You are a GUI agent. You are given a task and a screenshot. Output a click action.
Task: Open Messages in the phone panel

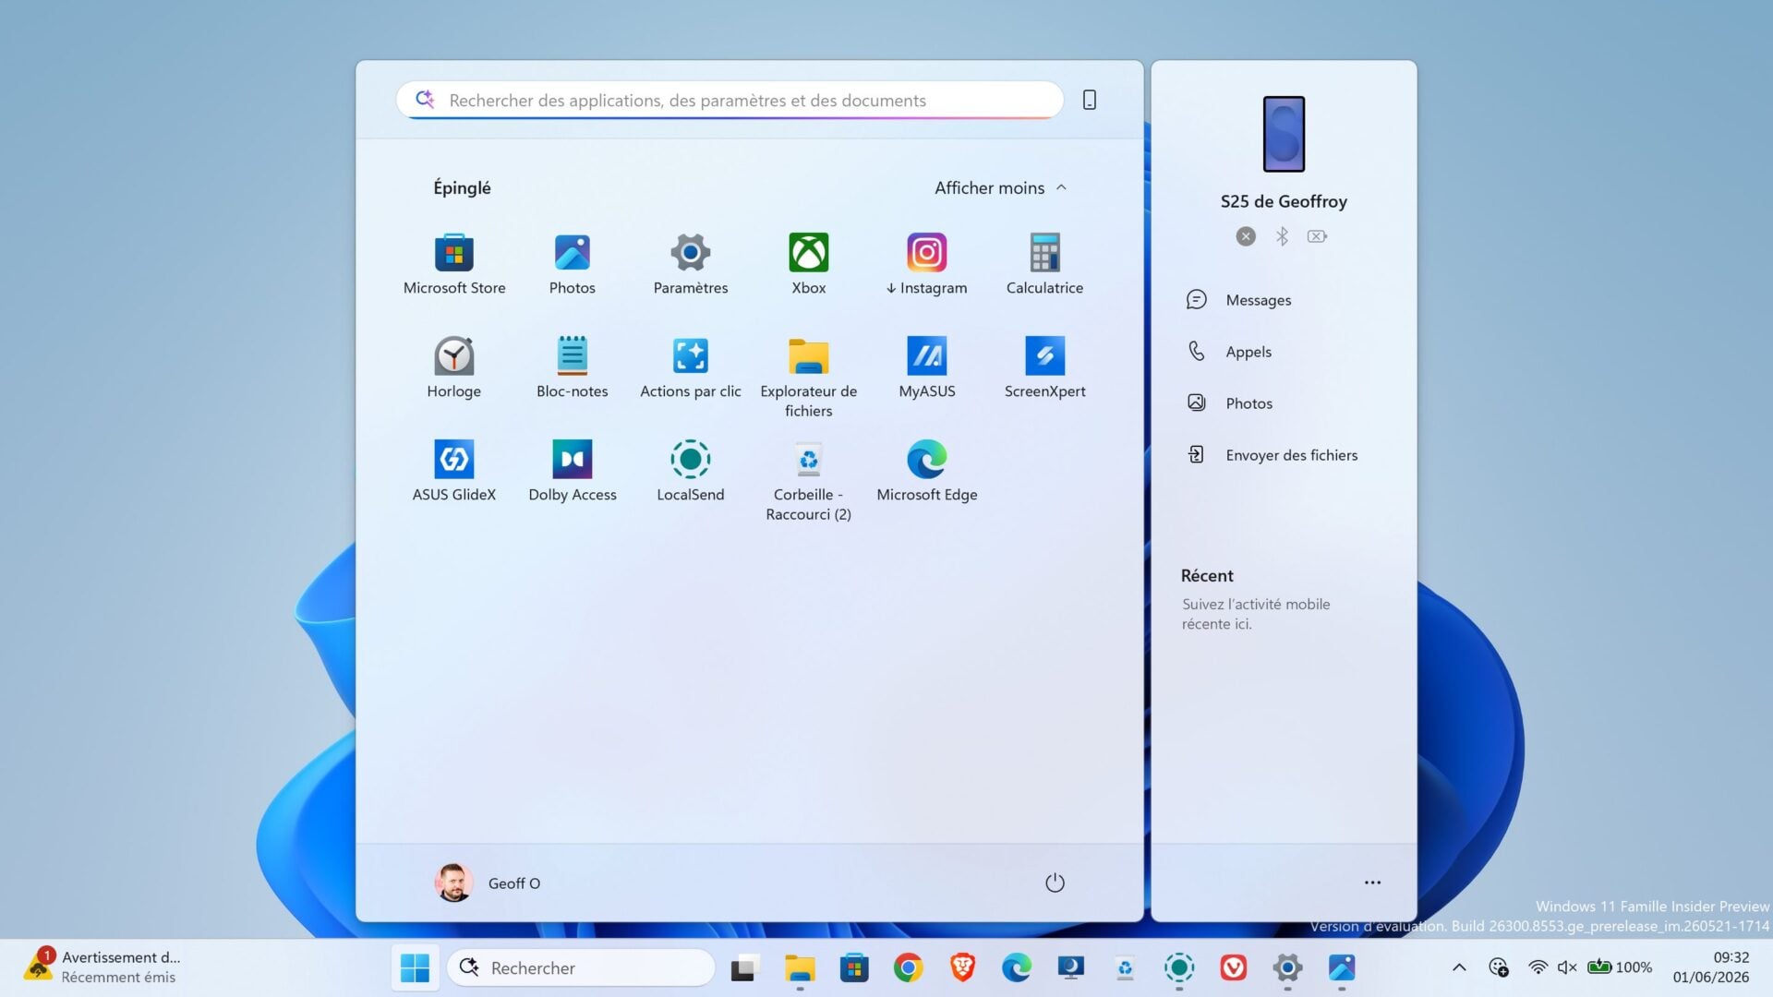coord(1284,300)
